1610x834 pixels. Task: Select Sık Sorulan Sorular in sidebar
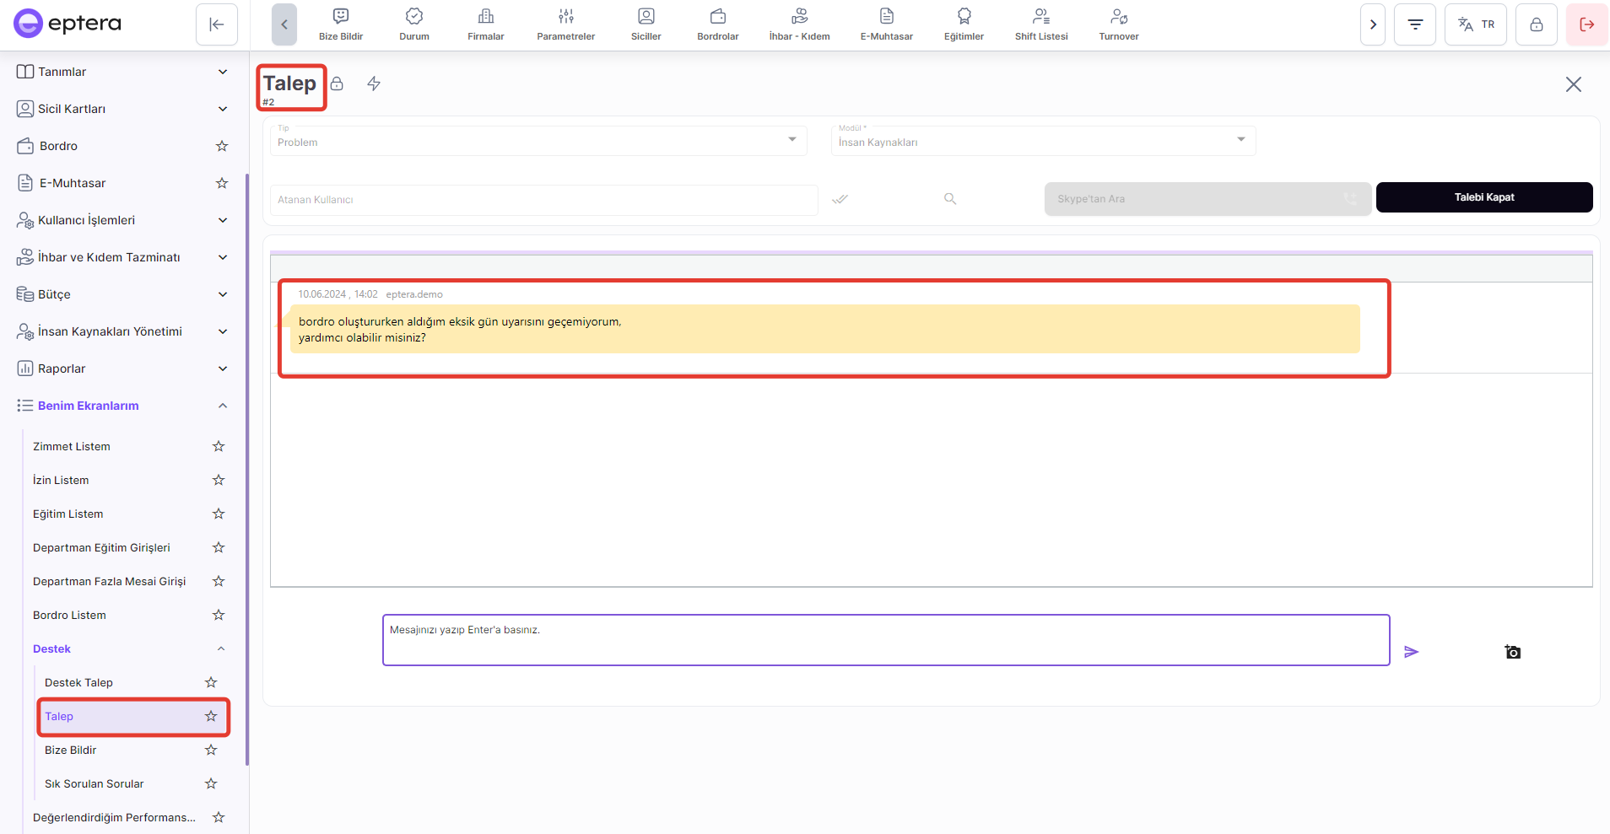(95, 783)
